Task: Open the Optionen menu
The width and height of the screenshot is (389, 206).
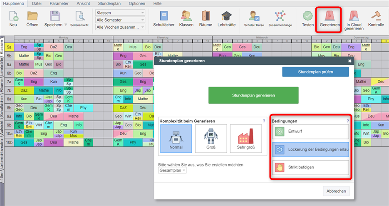Action: pos(137,3)
